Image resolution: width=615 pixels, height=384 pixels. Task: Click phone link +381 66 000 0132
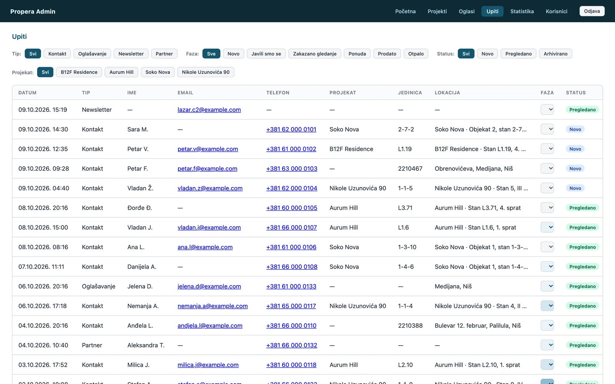click(292, 345)
